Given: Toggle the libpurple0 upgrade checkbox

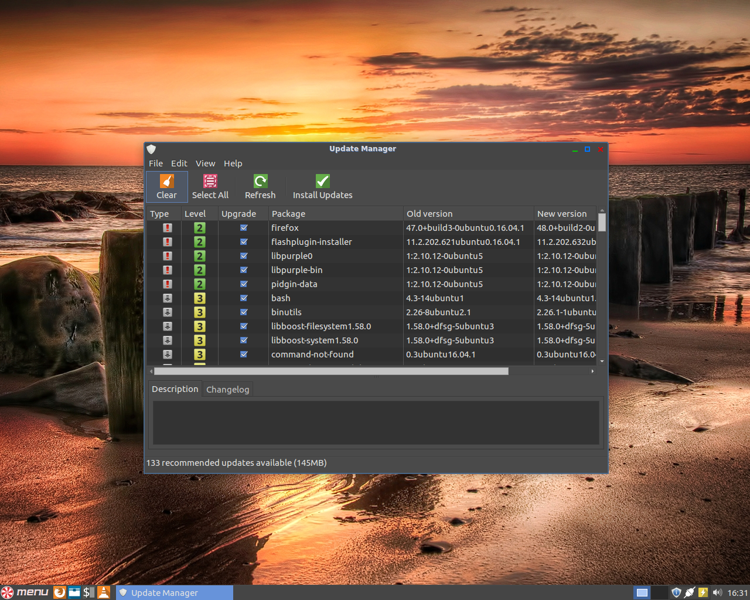Looking at the screenshot, I should point(244,256).
